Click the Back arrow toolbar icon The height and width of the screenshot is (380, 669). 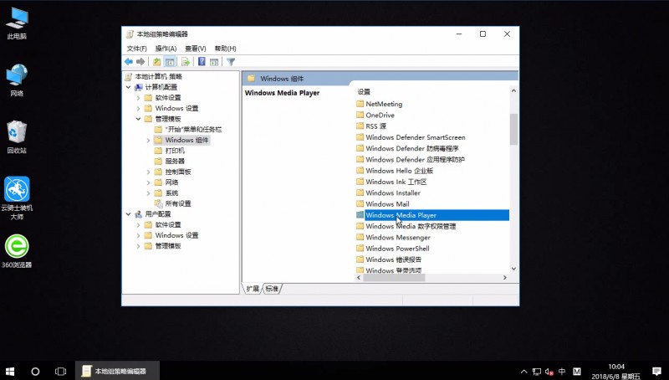pos(129,62)
